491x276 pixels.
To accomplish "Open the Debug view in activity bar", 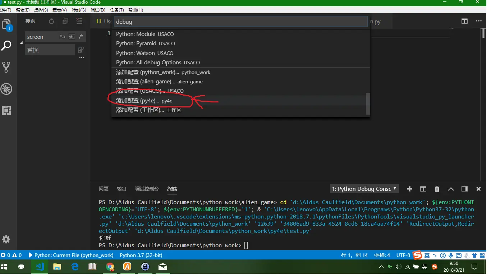I will 6,89.
